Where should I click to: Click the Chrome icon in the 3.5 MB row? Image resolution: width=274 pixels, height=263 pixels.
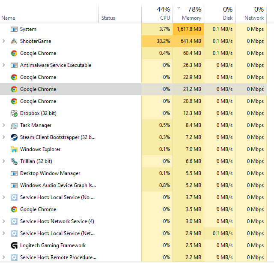tap(14, 209)
